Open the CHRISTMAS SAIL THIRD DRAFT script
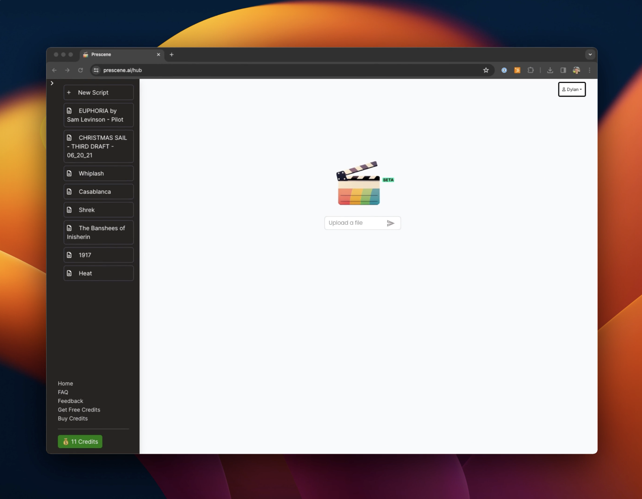 click(x=99, y=147)
